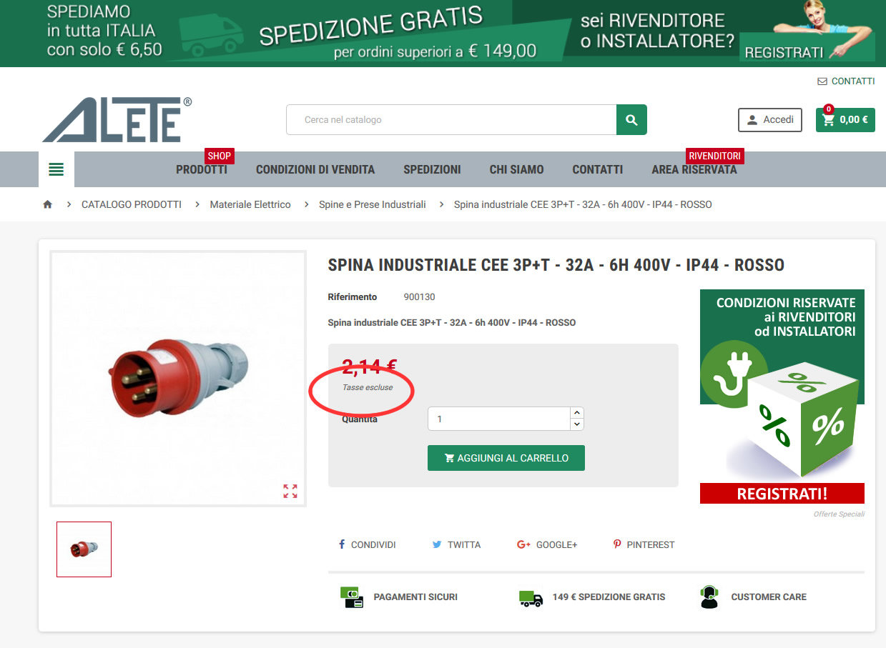Screen dimensions: 886x648
Task: Focus the Cerca nel catalogo search field
Action: coord(451,120)
